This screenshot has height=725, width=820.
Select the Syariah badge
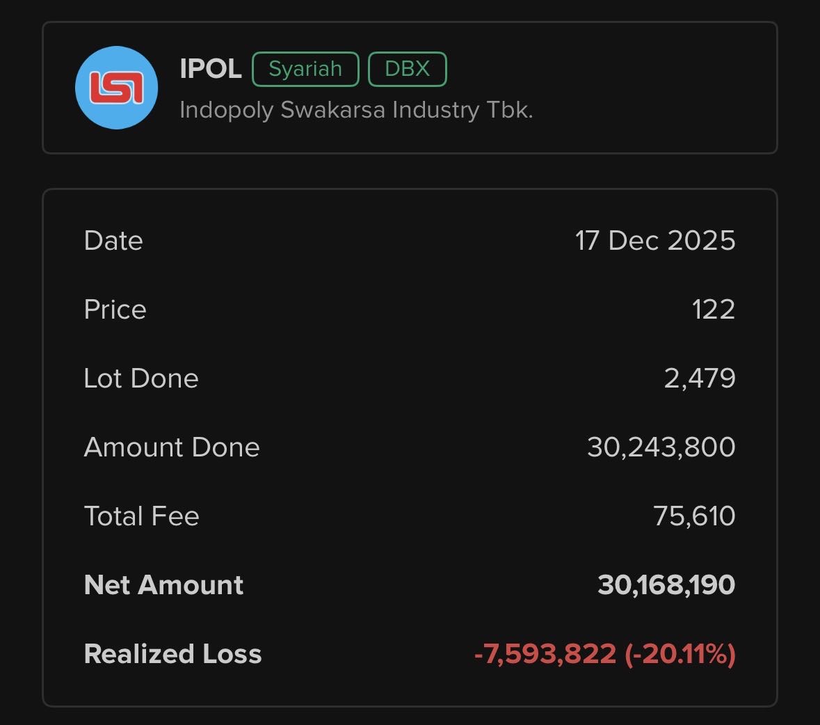point(305,69)
